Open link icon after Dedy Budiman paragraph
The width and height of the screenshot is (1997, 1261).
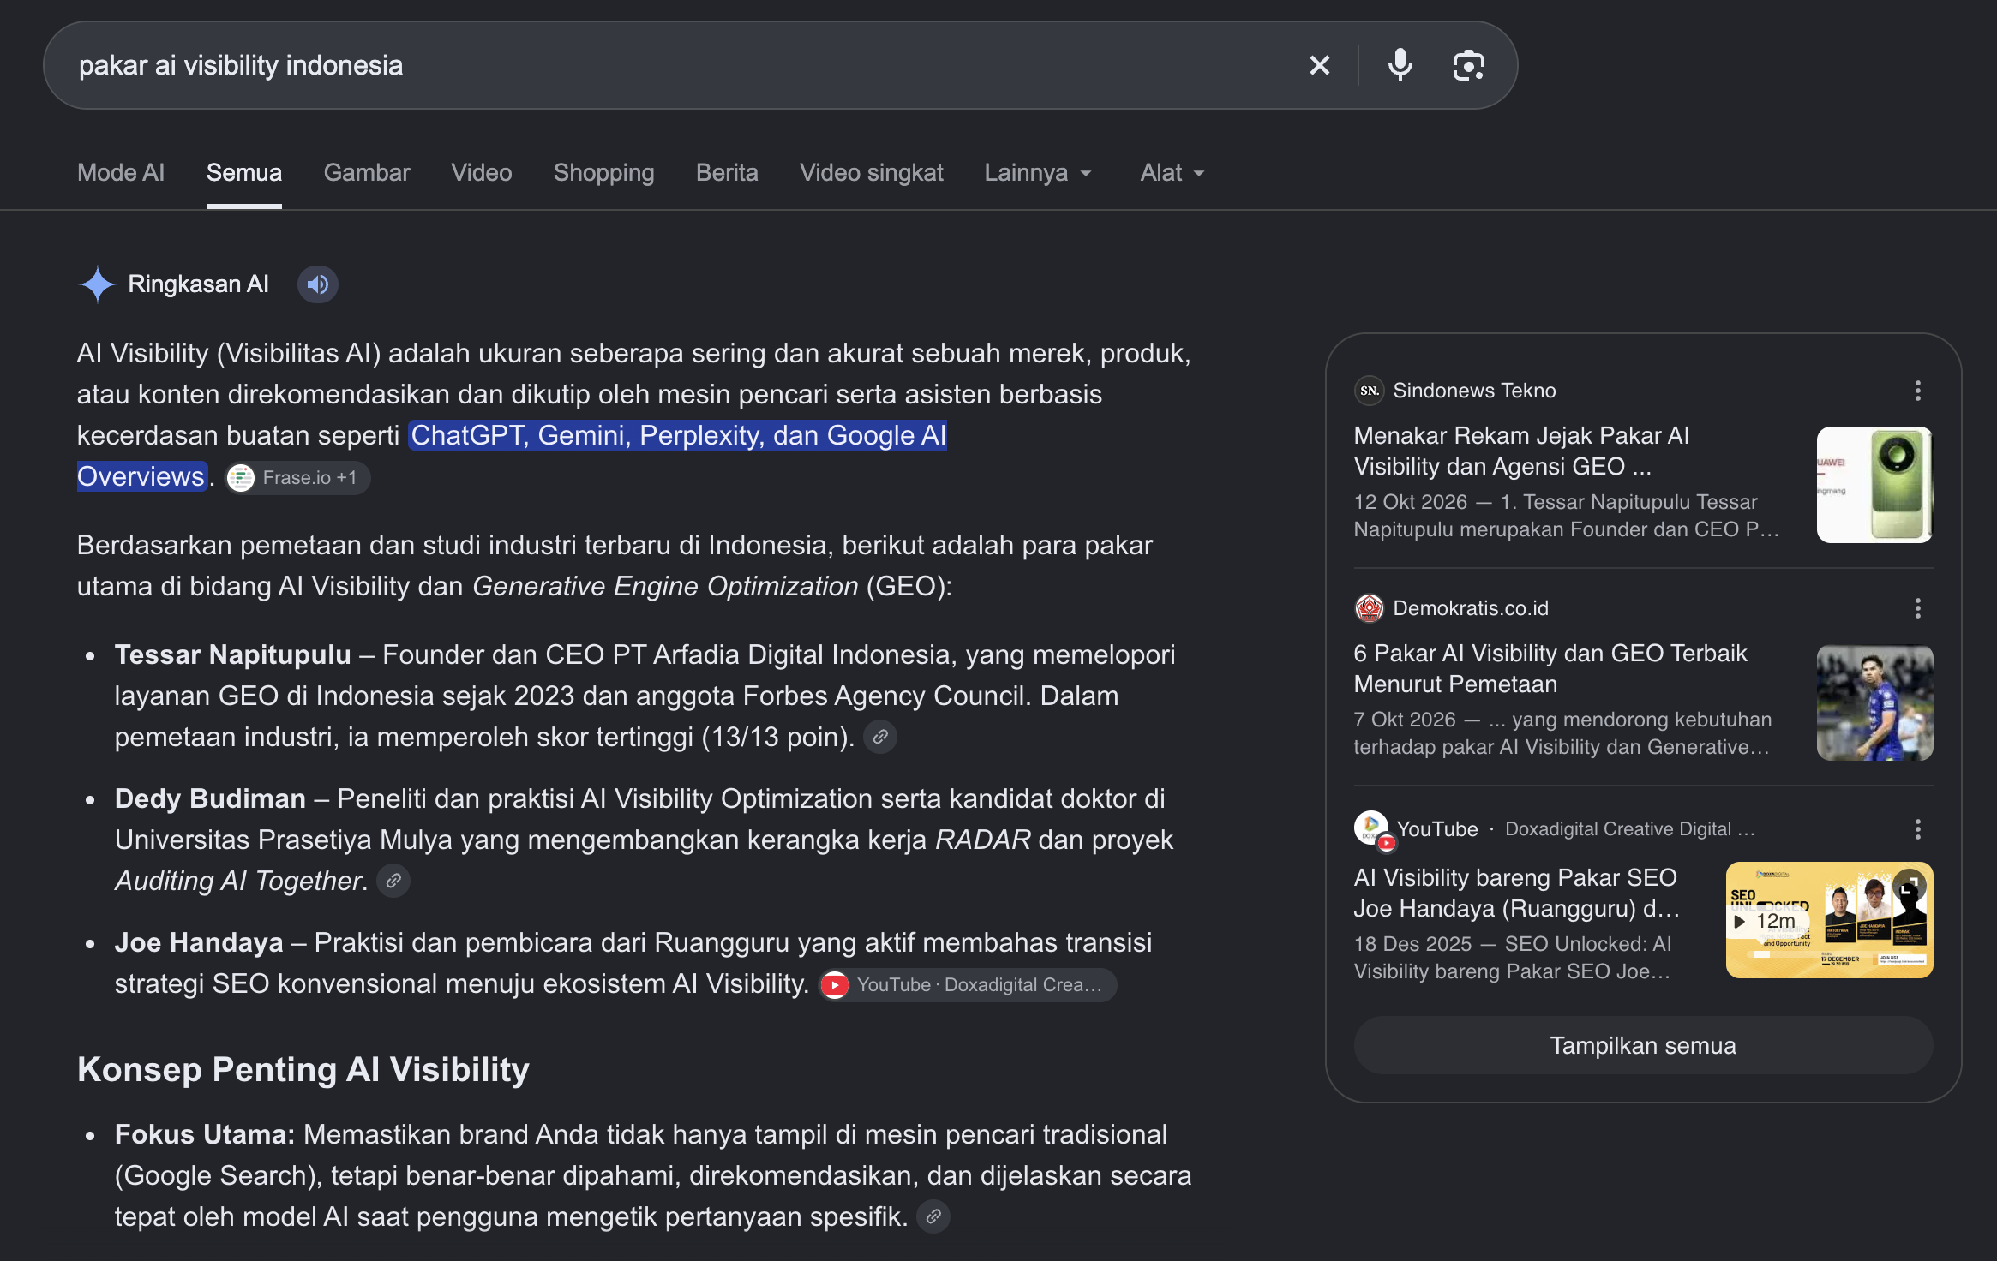coord(393,881)
